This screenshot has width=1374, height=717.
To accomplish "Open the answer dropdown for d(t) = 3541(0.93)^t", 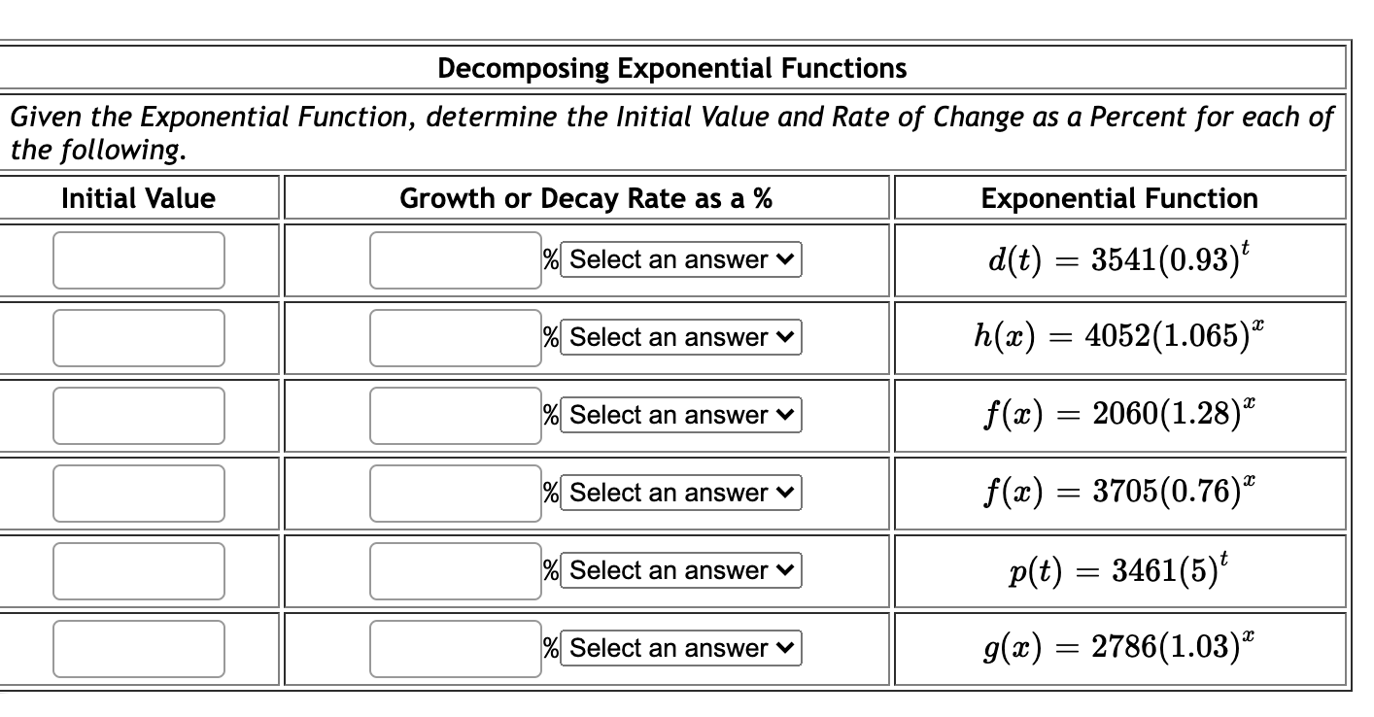I will pyautogui.click(x=680, y=259).
